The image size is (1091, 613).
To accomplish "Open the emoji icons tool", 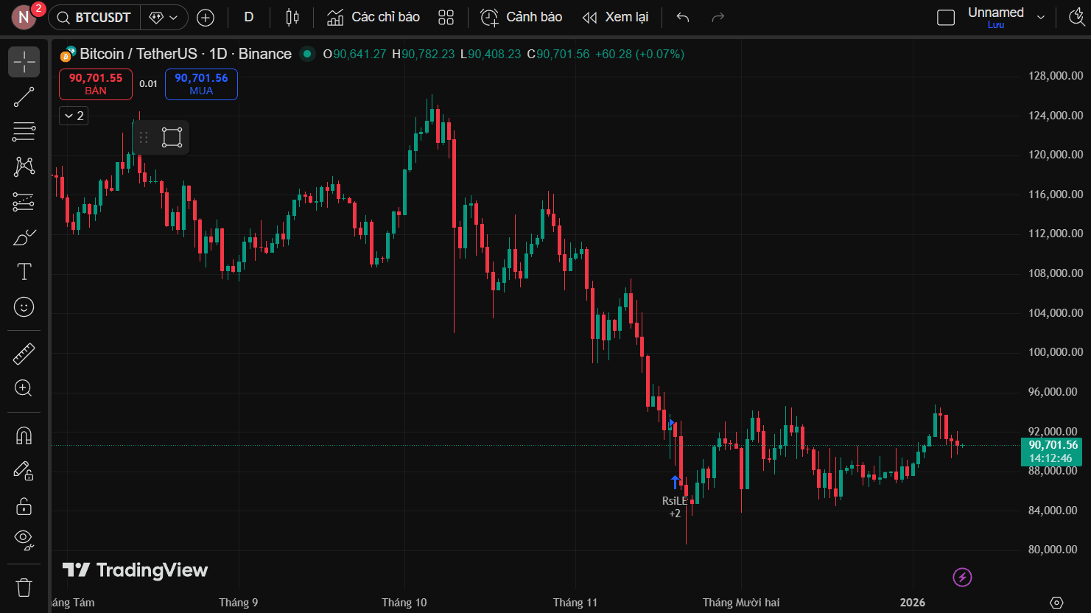I will click(24, 306).
